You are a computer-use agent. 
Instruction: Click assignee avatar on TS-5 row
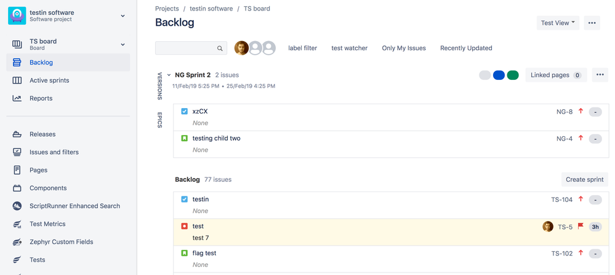[x=548, y=227]
